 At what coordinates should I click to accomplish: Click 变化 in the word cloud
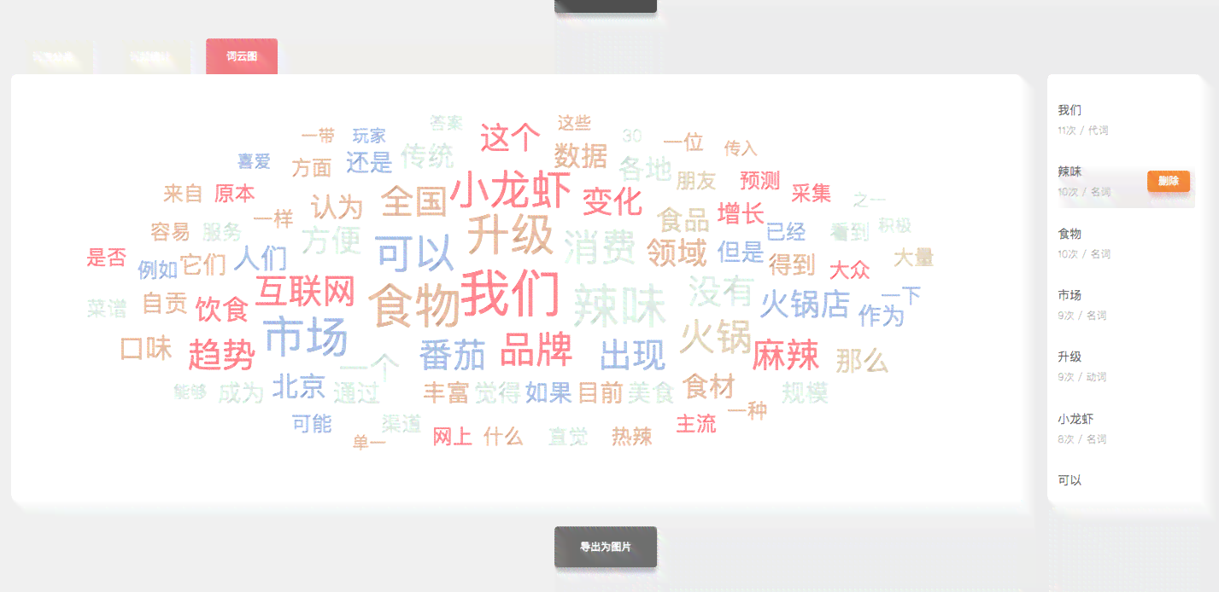click(x=612, y=201)
